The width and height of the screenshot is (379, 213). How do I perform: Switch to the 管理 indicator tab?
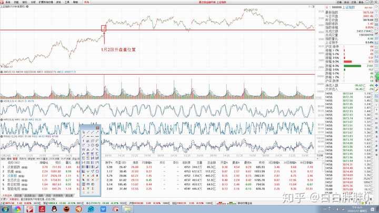point(15,159)
